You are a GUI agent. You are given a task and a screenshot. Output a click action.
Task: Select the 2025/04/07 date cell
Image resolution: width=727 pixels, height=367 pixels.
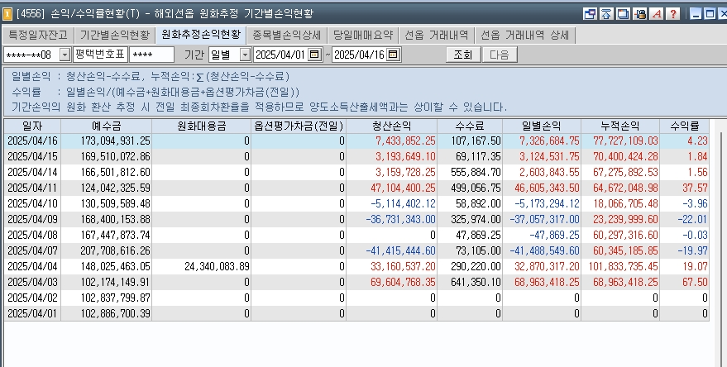pos(32,250)
